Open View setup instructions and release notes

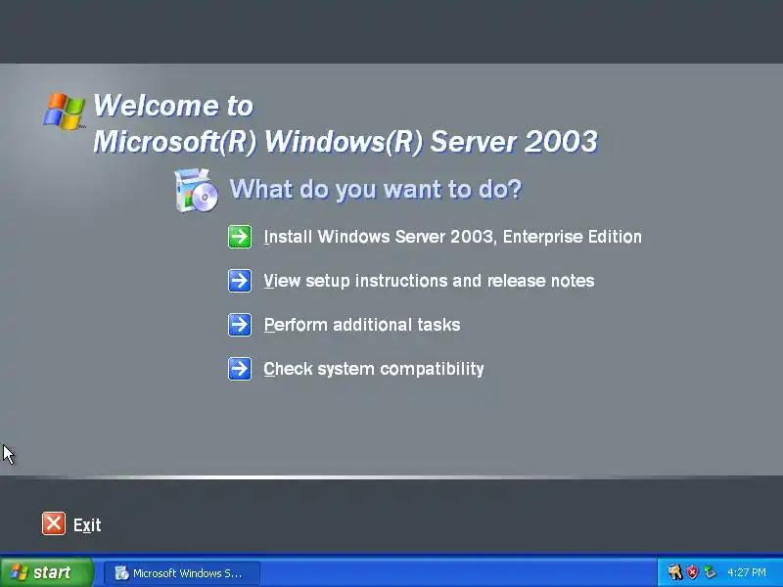pos(429,281)
